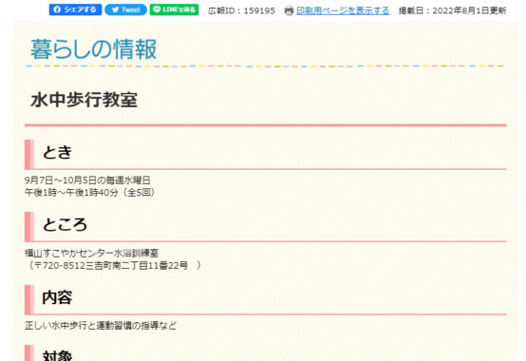
Task: Click the 正しい水中歩行と運動習慣の指導など text
Action: click(101, 326)
